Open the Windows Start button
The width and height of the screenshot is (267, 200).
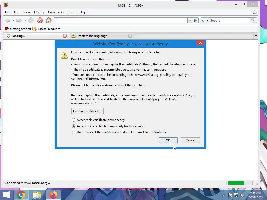(6, 195)
